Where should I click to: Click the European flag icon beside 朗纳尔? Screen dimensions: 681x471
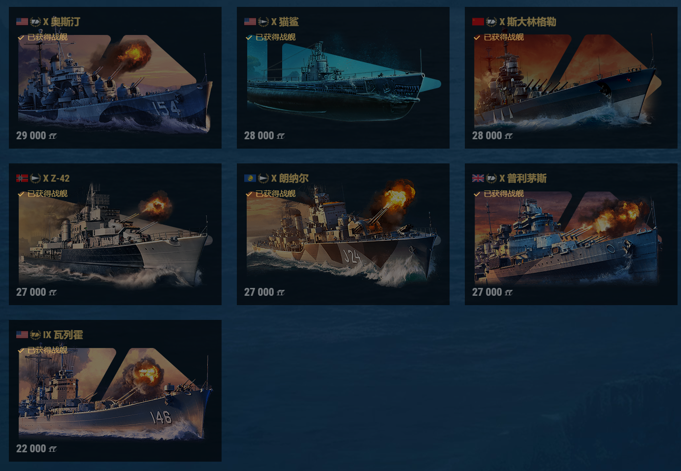250,178
